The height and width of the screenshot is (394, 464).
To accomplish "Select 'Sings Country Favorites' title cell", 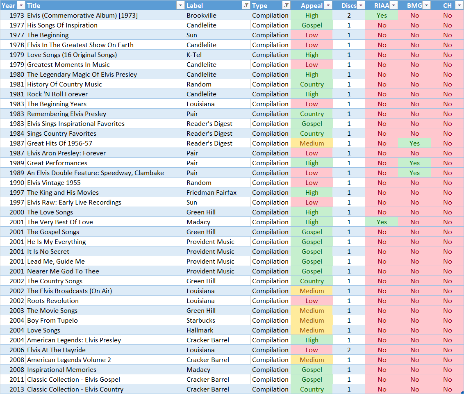I will click(105, 134).
